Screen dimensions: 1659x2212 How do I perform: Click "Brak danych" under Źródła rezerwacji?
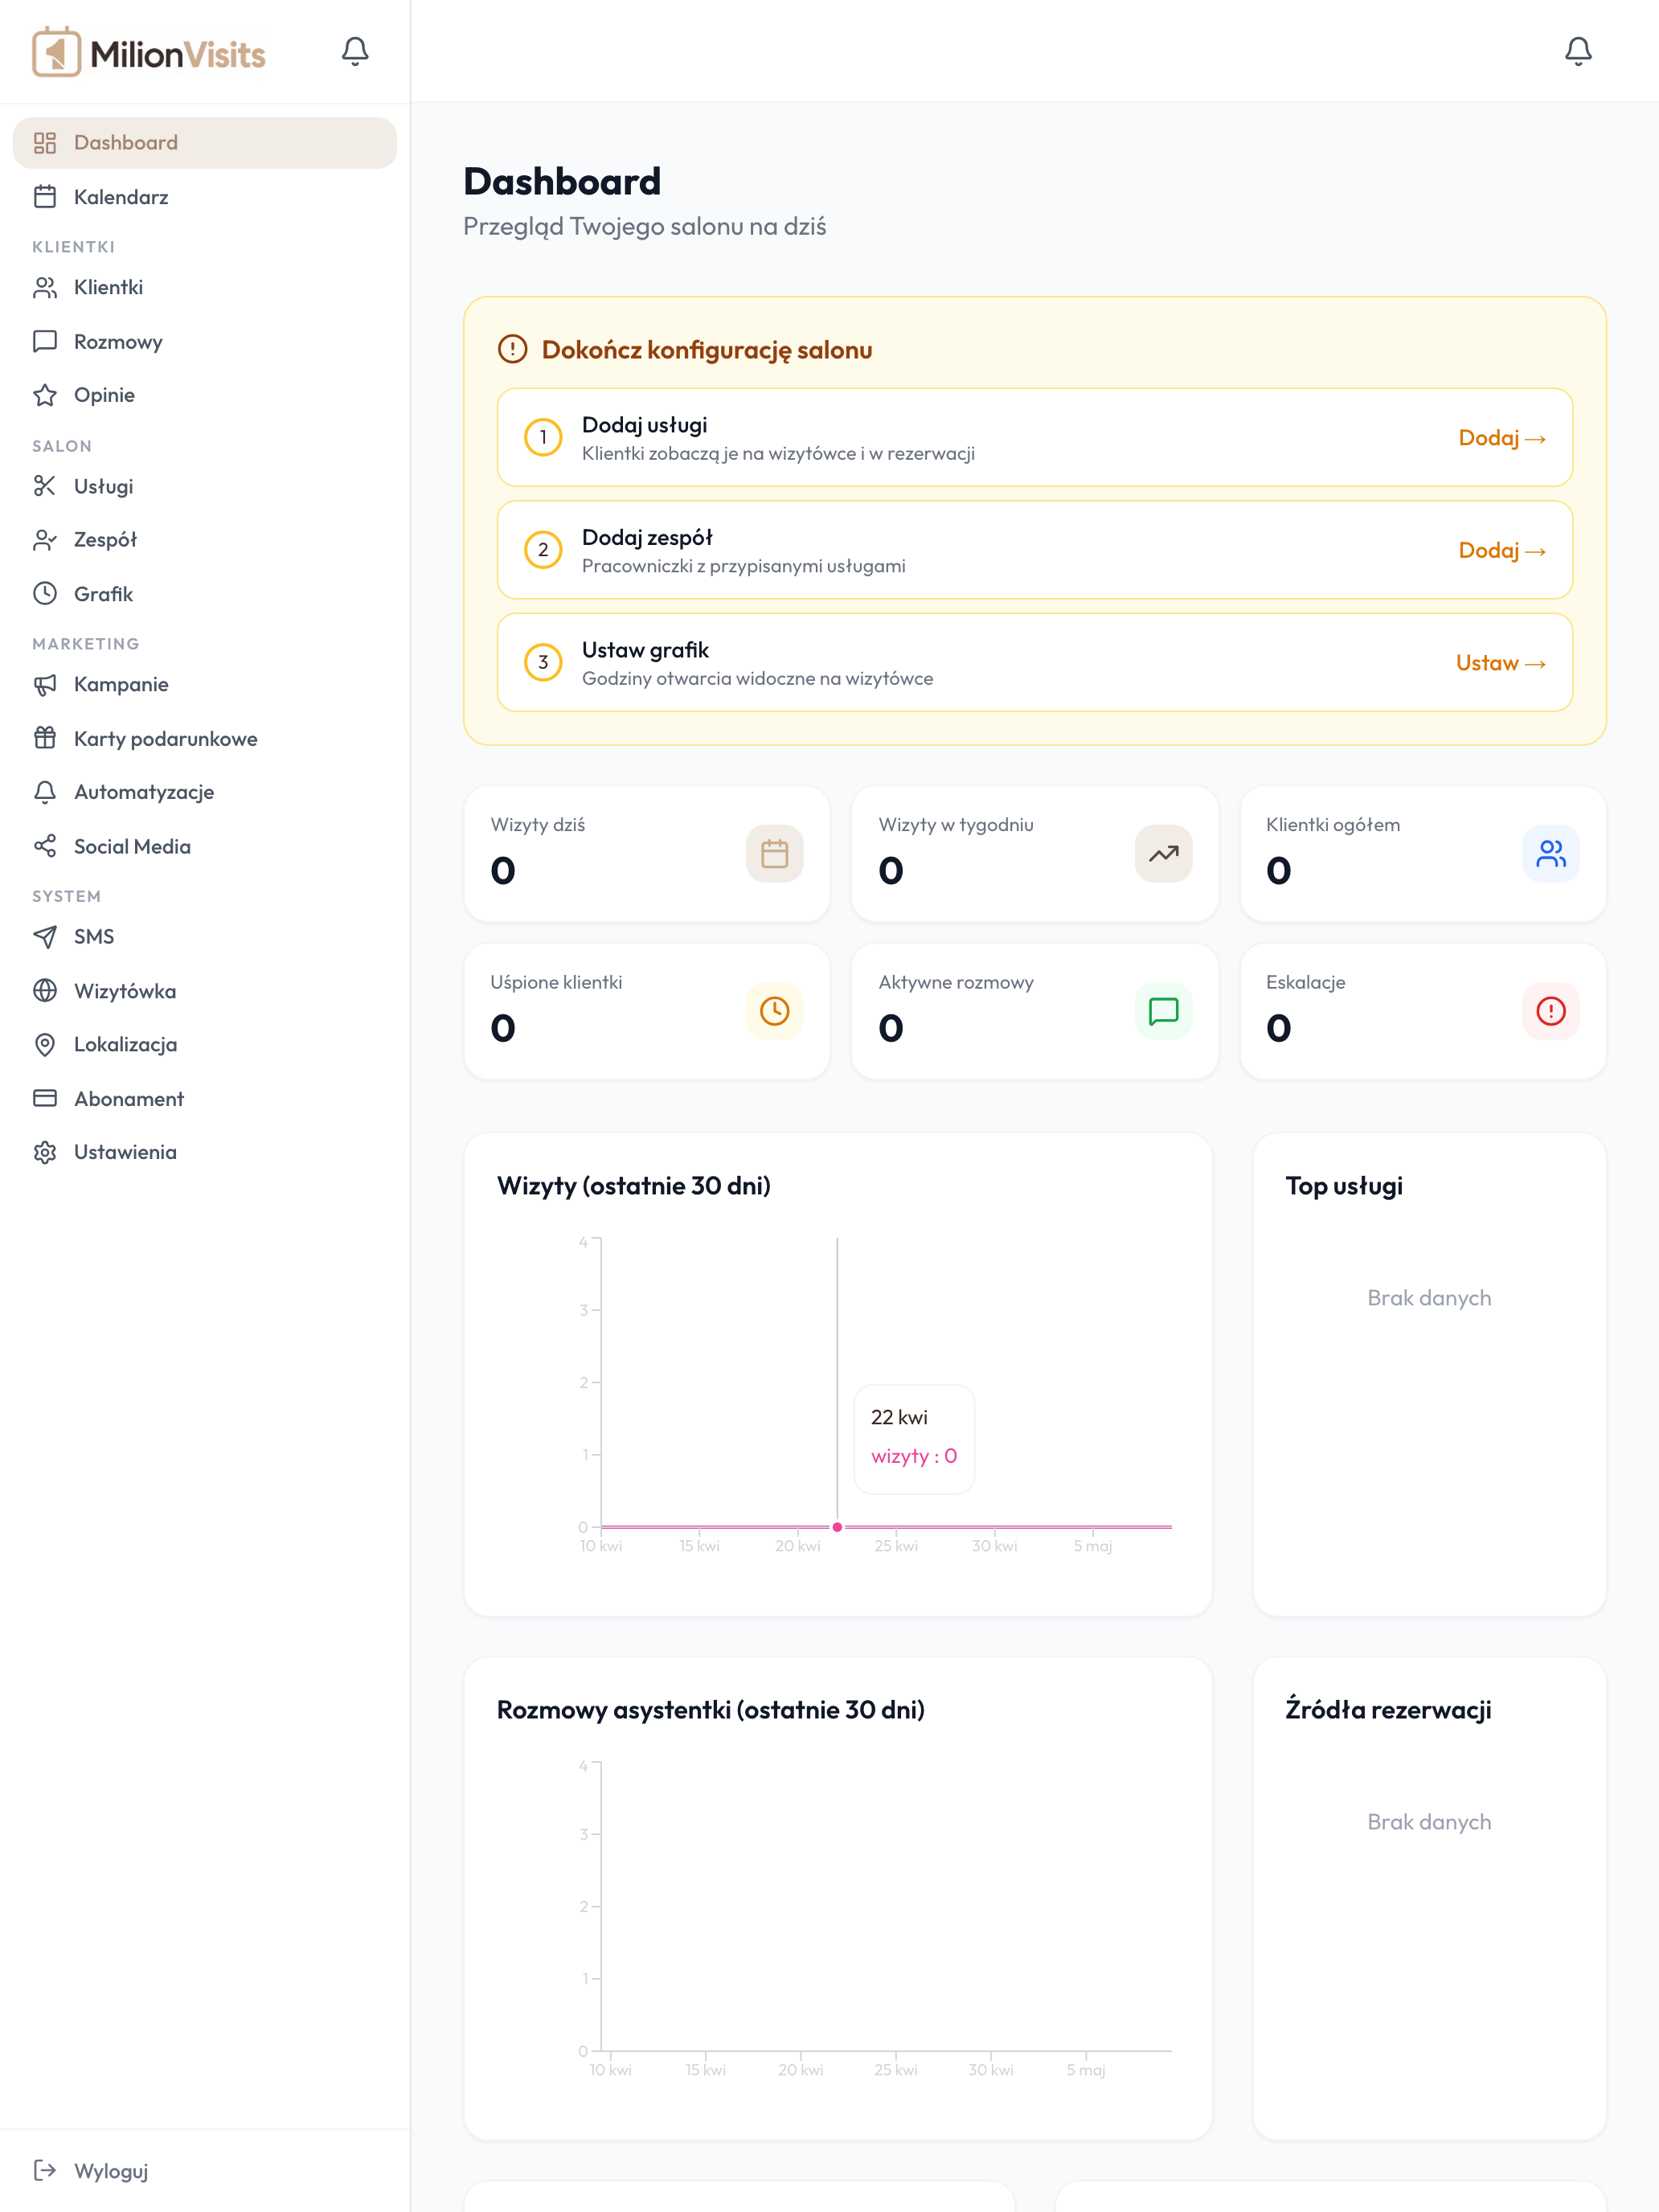1429,1822
